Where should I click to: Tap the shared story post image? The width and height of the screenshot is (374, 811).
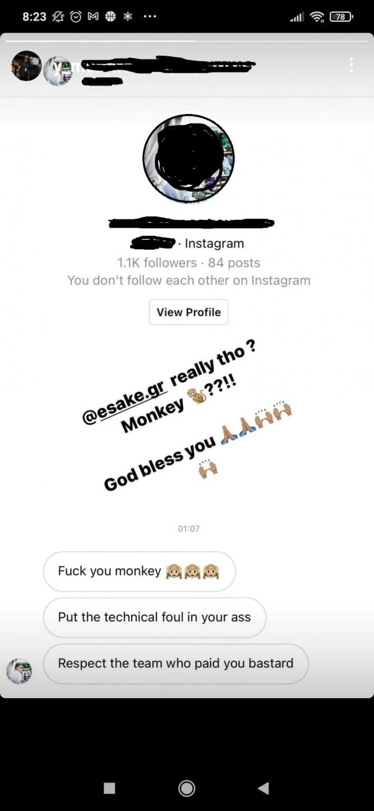[x=188, y=414]
